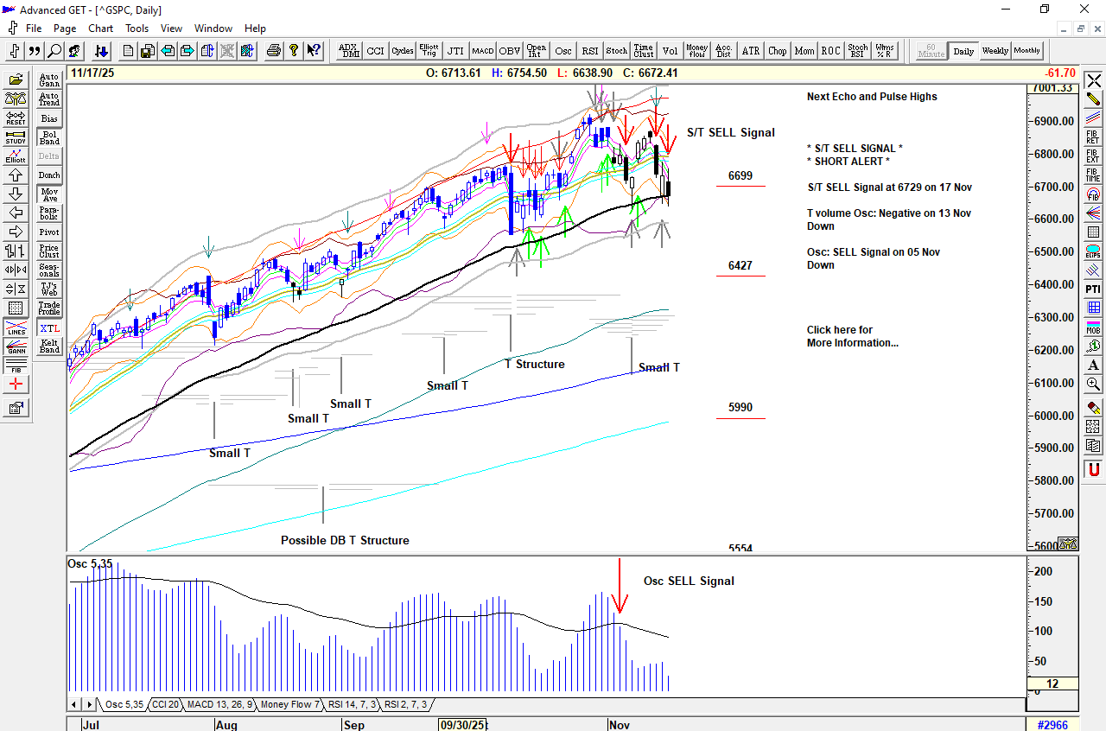Open the Tools menu
This screenshot has height=731, width=1106.
coord(137,29)
